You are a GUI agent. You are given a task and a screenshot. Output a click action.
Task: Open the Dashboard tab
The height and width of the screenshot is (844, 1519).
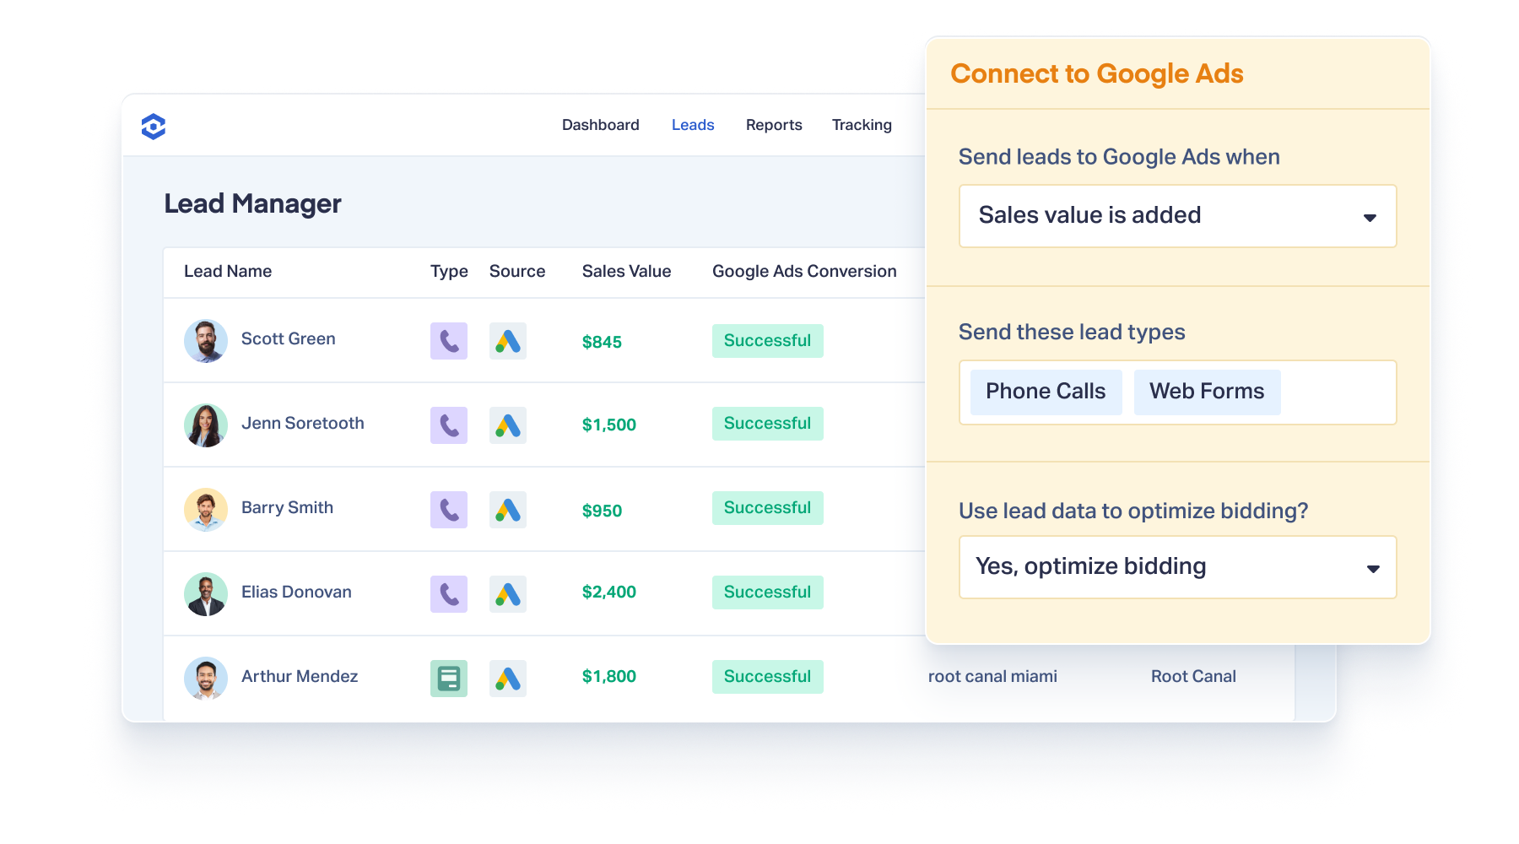point(601,125)
